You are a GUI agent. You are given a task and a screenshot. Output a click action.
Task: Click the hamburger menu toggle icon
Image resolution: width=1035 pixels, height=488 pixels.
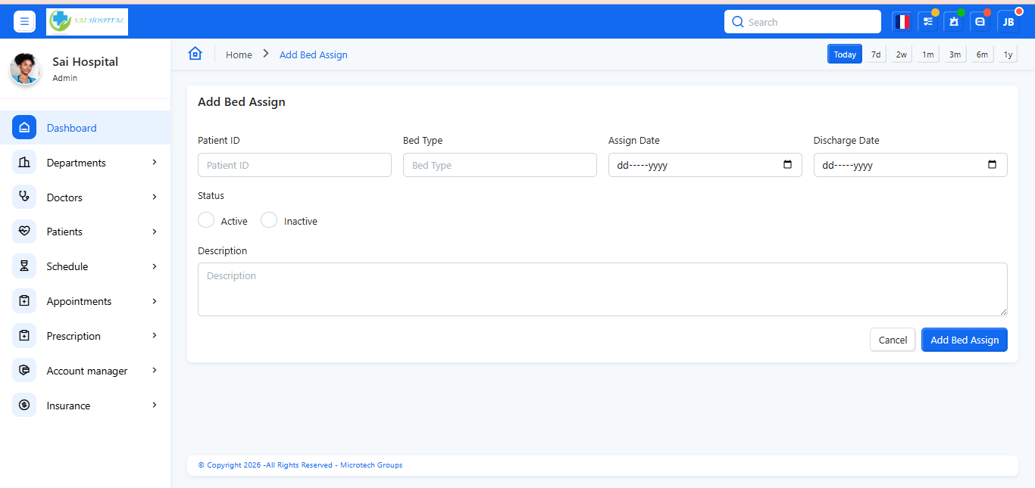tap(24, 22)
